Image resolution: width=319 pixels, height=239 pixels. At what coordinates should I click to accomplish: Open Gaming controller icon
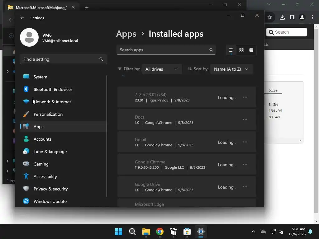pos(26,164)
